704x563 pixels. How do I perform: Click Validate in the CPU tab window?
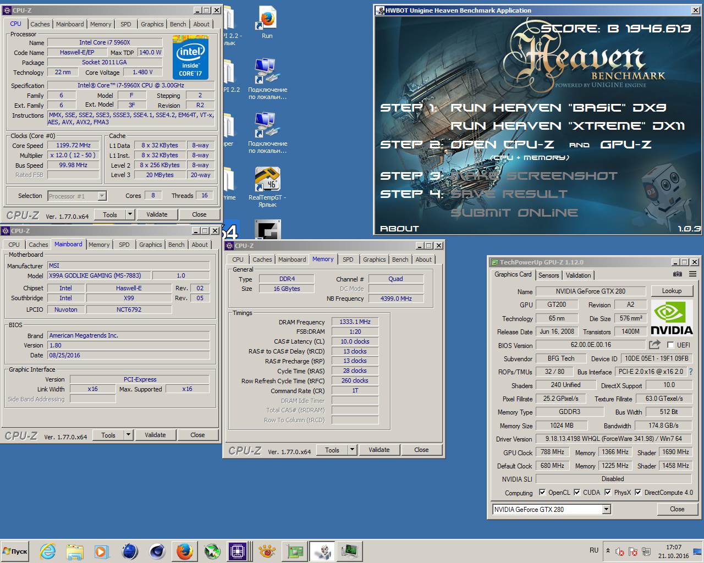tap(157, 214)
